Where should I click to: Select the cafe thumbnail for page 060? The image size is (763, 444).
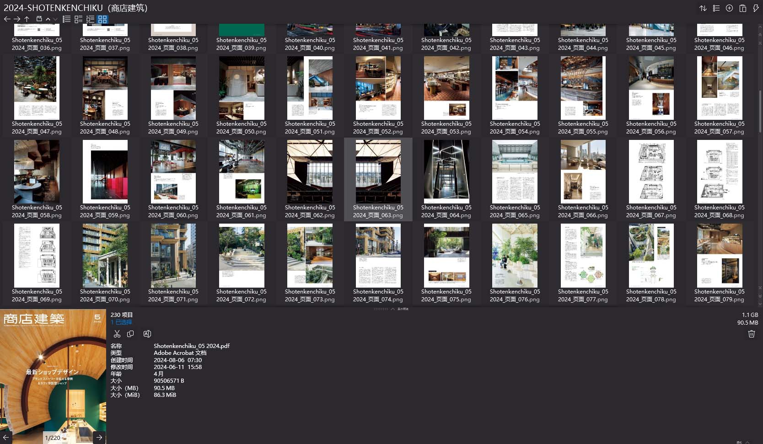[x=173, y=171]
